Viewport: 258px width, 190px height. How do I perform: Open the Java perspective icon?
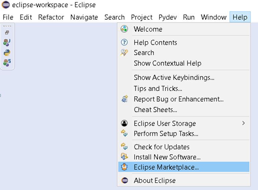click(7, 42)
